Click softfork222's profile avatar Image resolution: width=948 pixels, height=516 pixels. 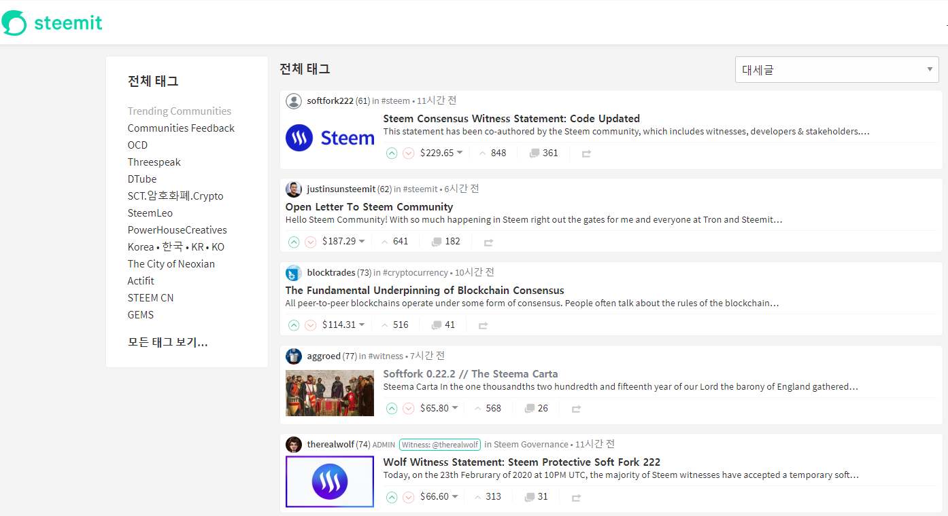point(294,100)
